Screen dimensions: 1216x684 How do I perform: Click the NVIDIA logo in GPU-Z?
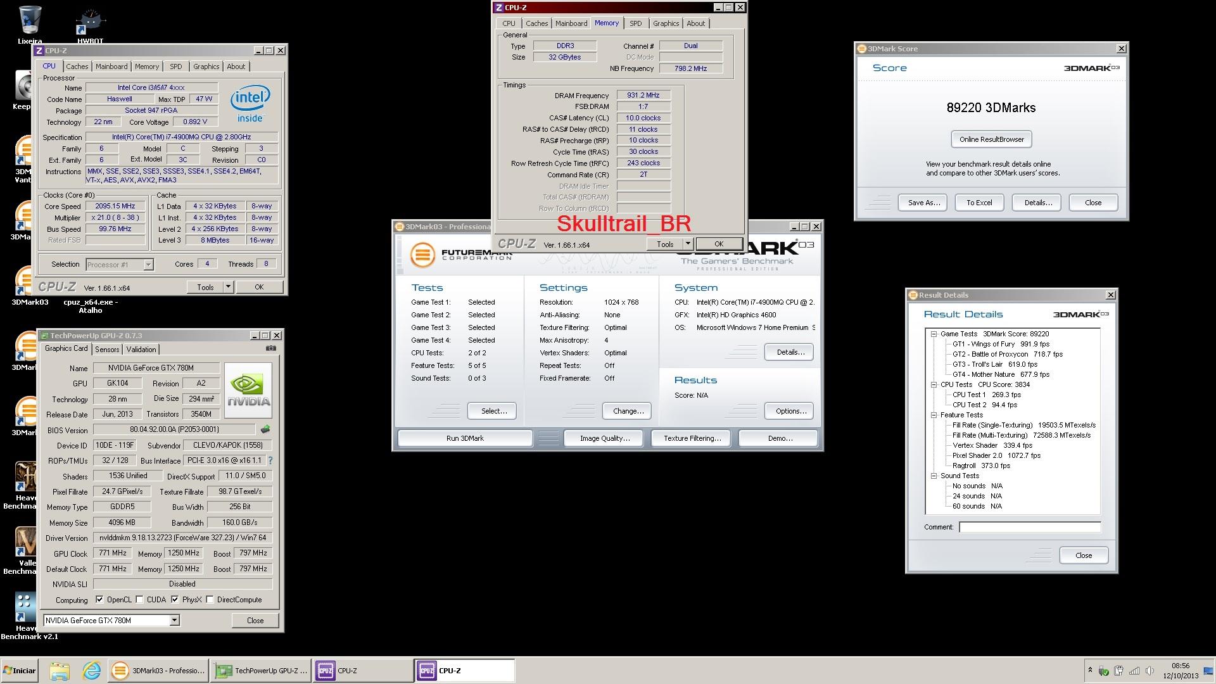(x=248, y=390)
